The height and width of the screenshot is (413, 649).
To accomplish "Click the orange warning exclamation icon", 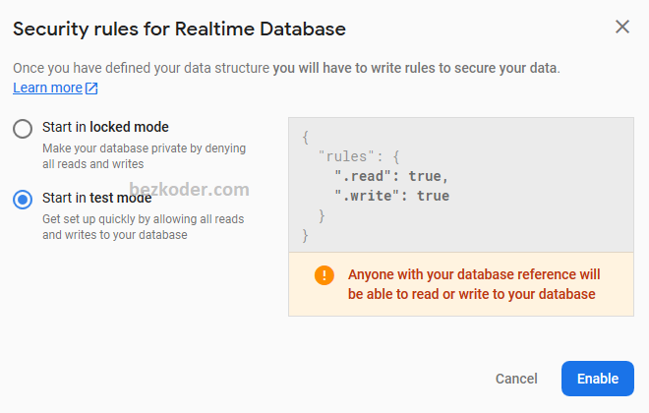I will tap(324, 274).
